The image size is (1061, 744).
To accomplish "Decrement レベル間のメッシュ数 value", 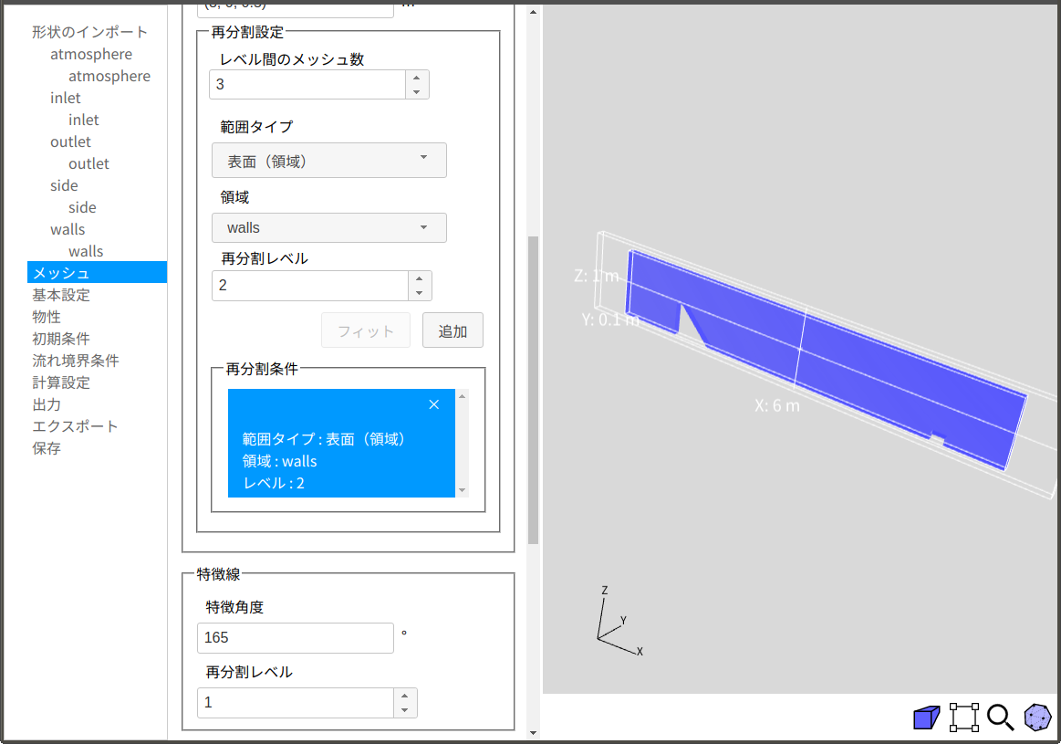I will coord(417,92).
